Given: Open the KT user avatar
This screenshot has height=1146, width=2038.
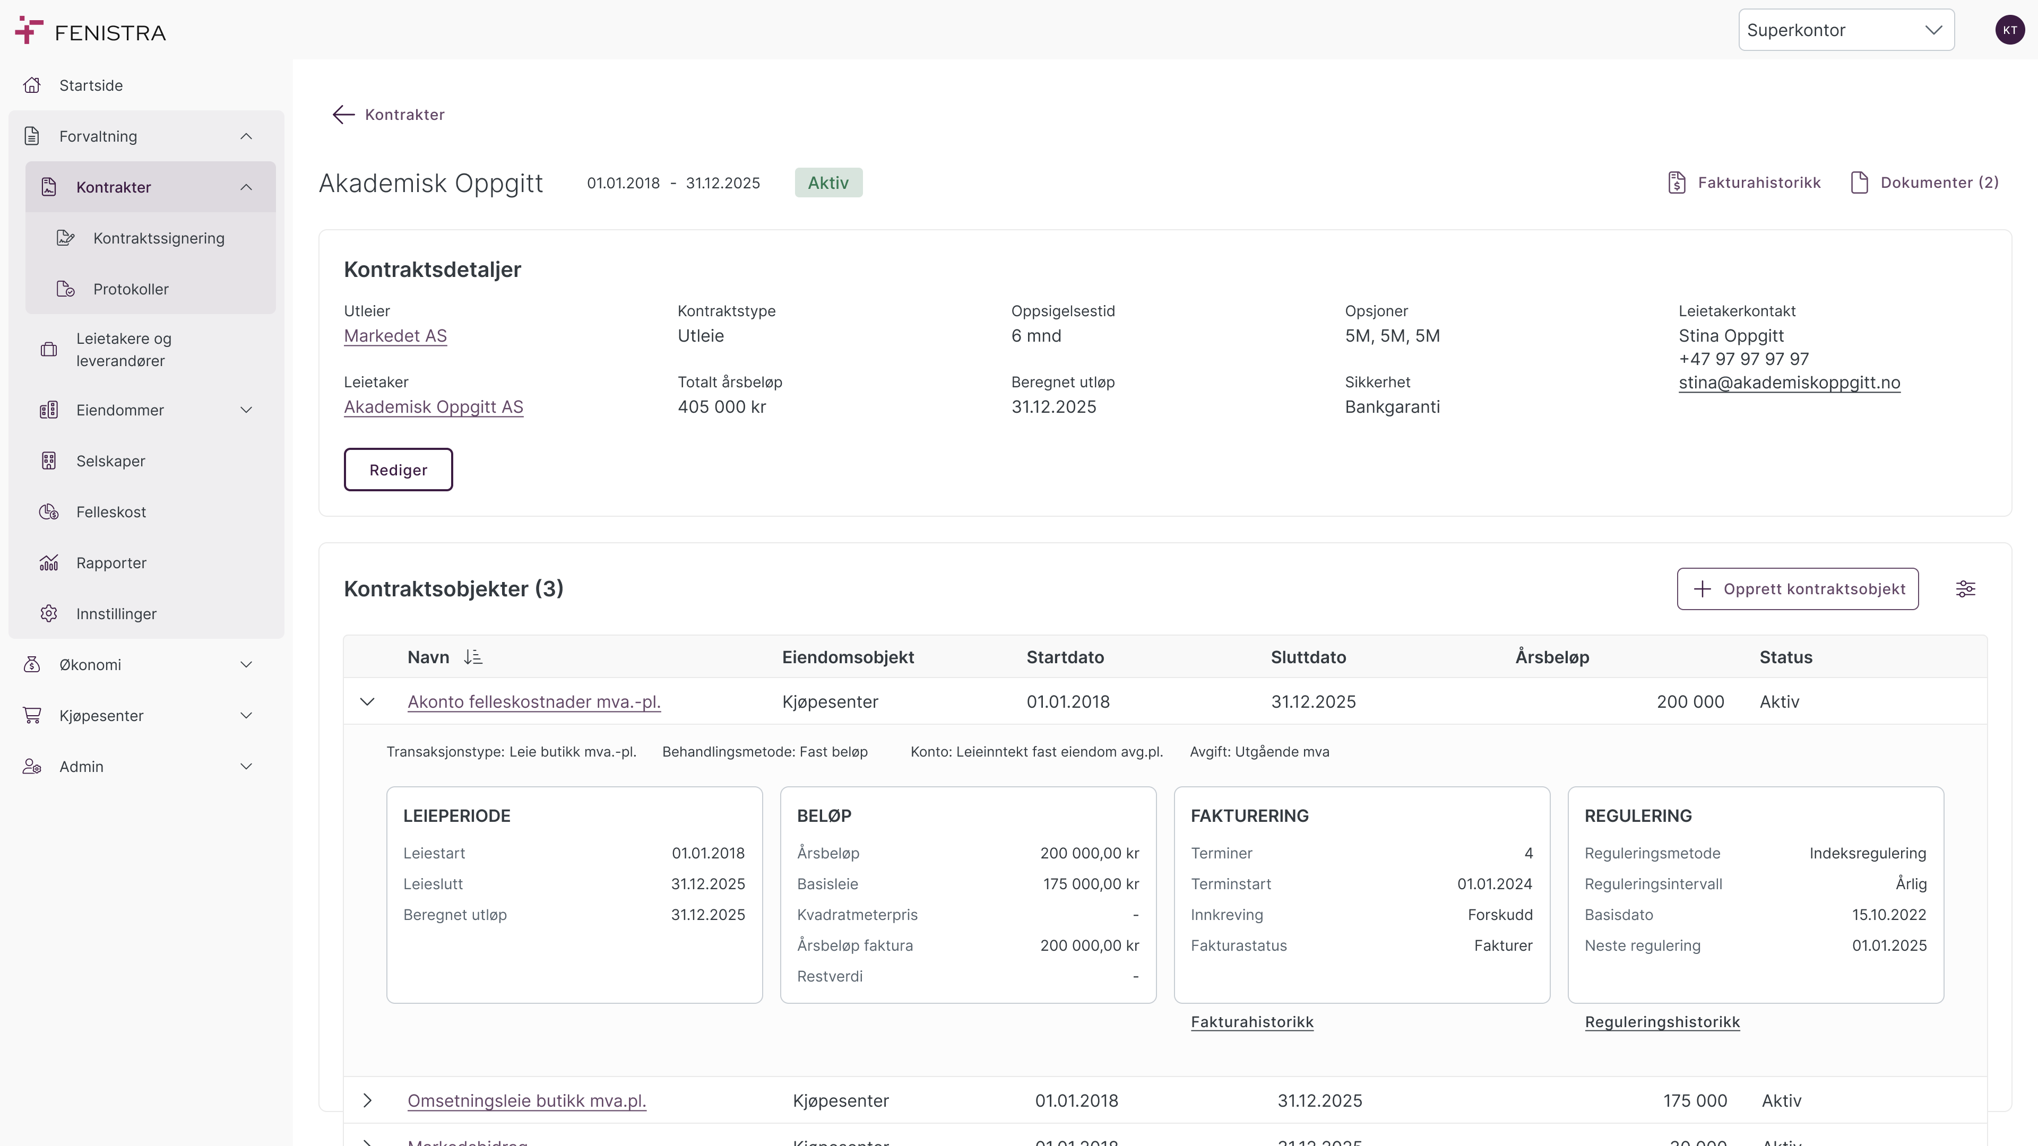Looking at the screenshot, I should click(x=2009, y=30).
